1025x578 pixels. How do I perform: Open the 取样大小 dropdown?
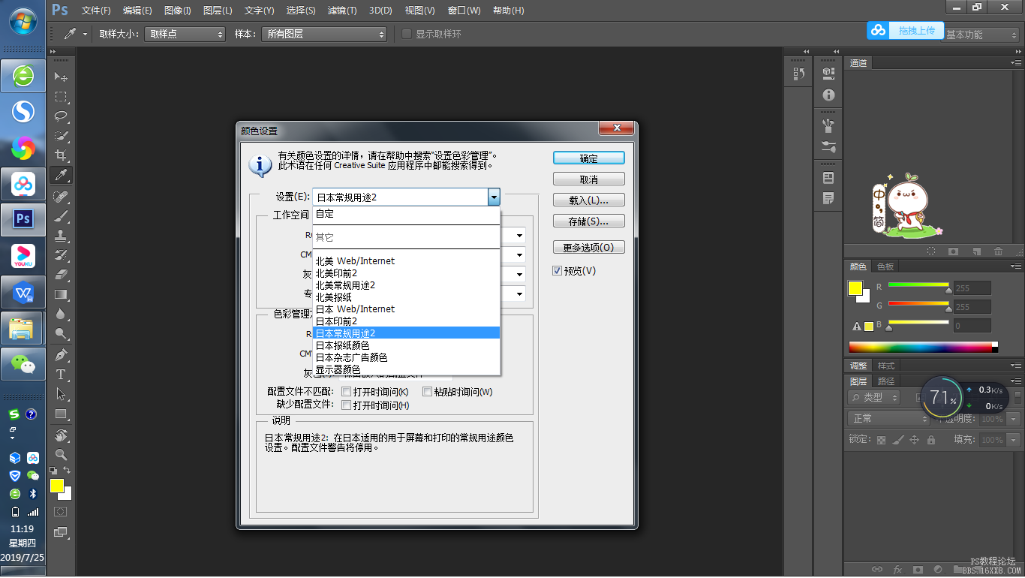tap(185, 34)
